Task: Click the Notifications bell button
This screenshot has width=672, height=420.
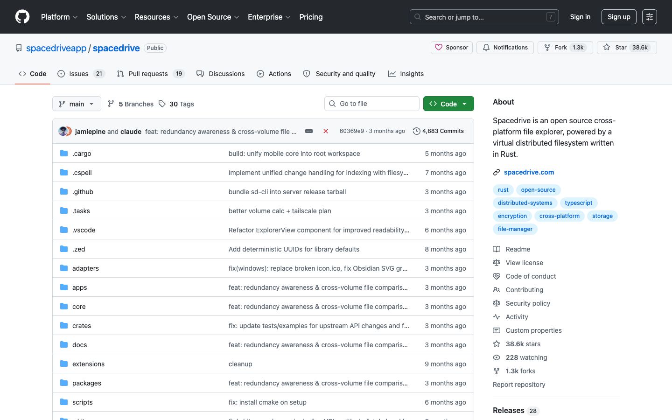Action: point(505,48)
